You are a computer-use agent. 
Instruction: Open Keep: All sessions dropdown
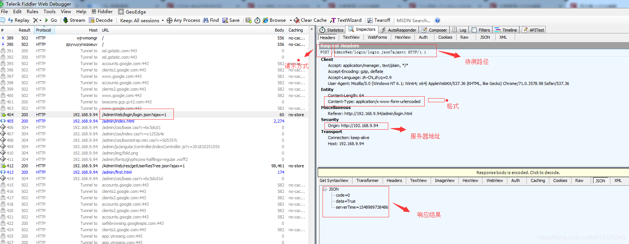pyautogui.click(x=142, y=20)
